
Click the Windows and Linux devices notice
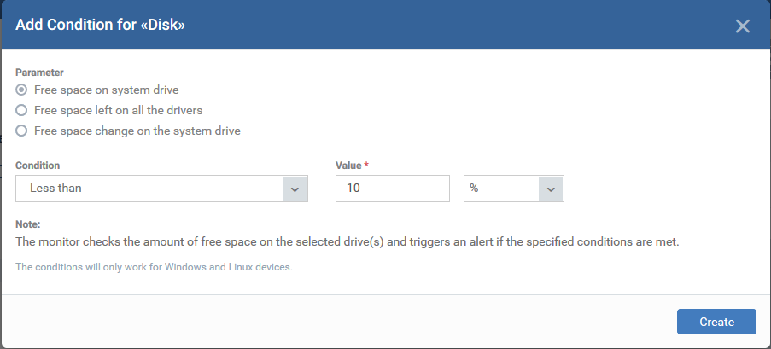[154, 268]
